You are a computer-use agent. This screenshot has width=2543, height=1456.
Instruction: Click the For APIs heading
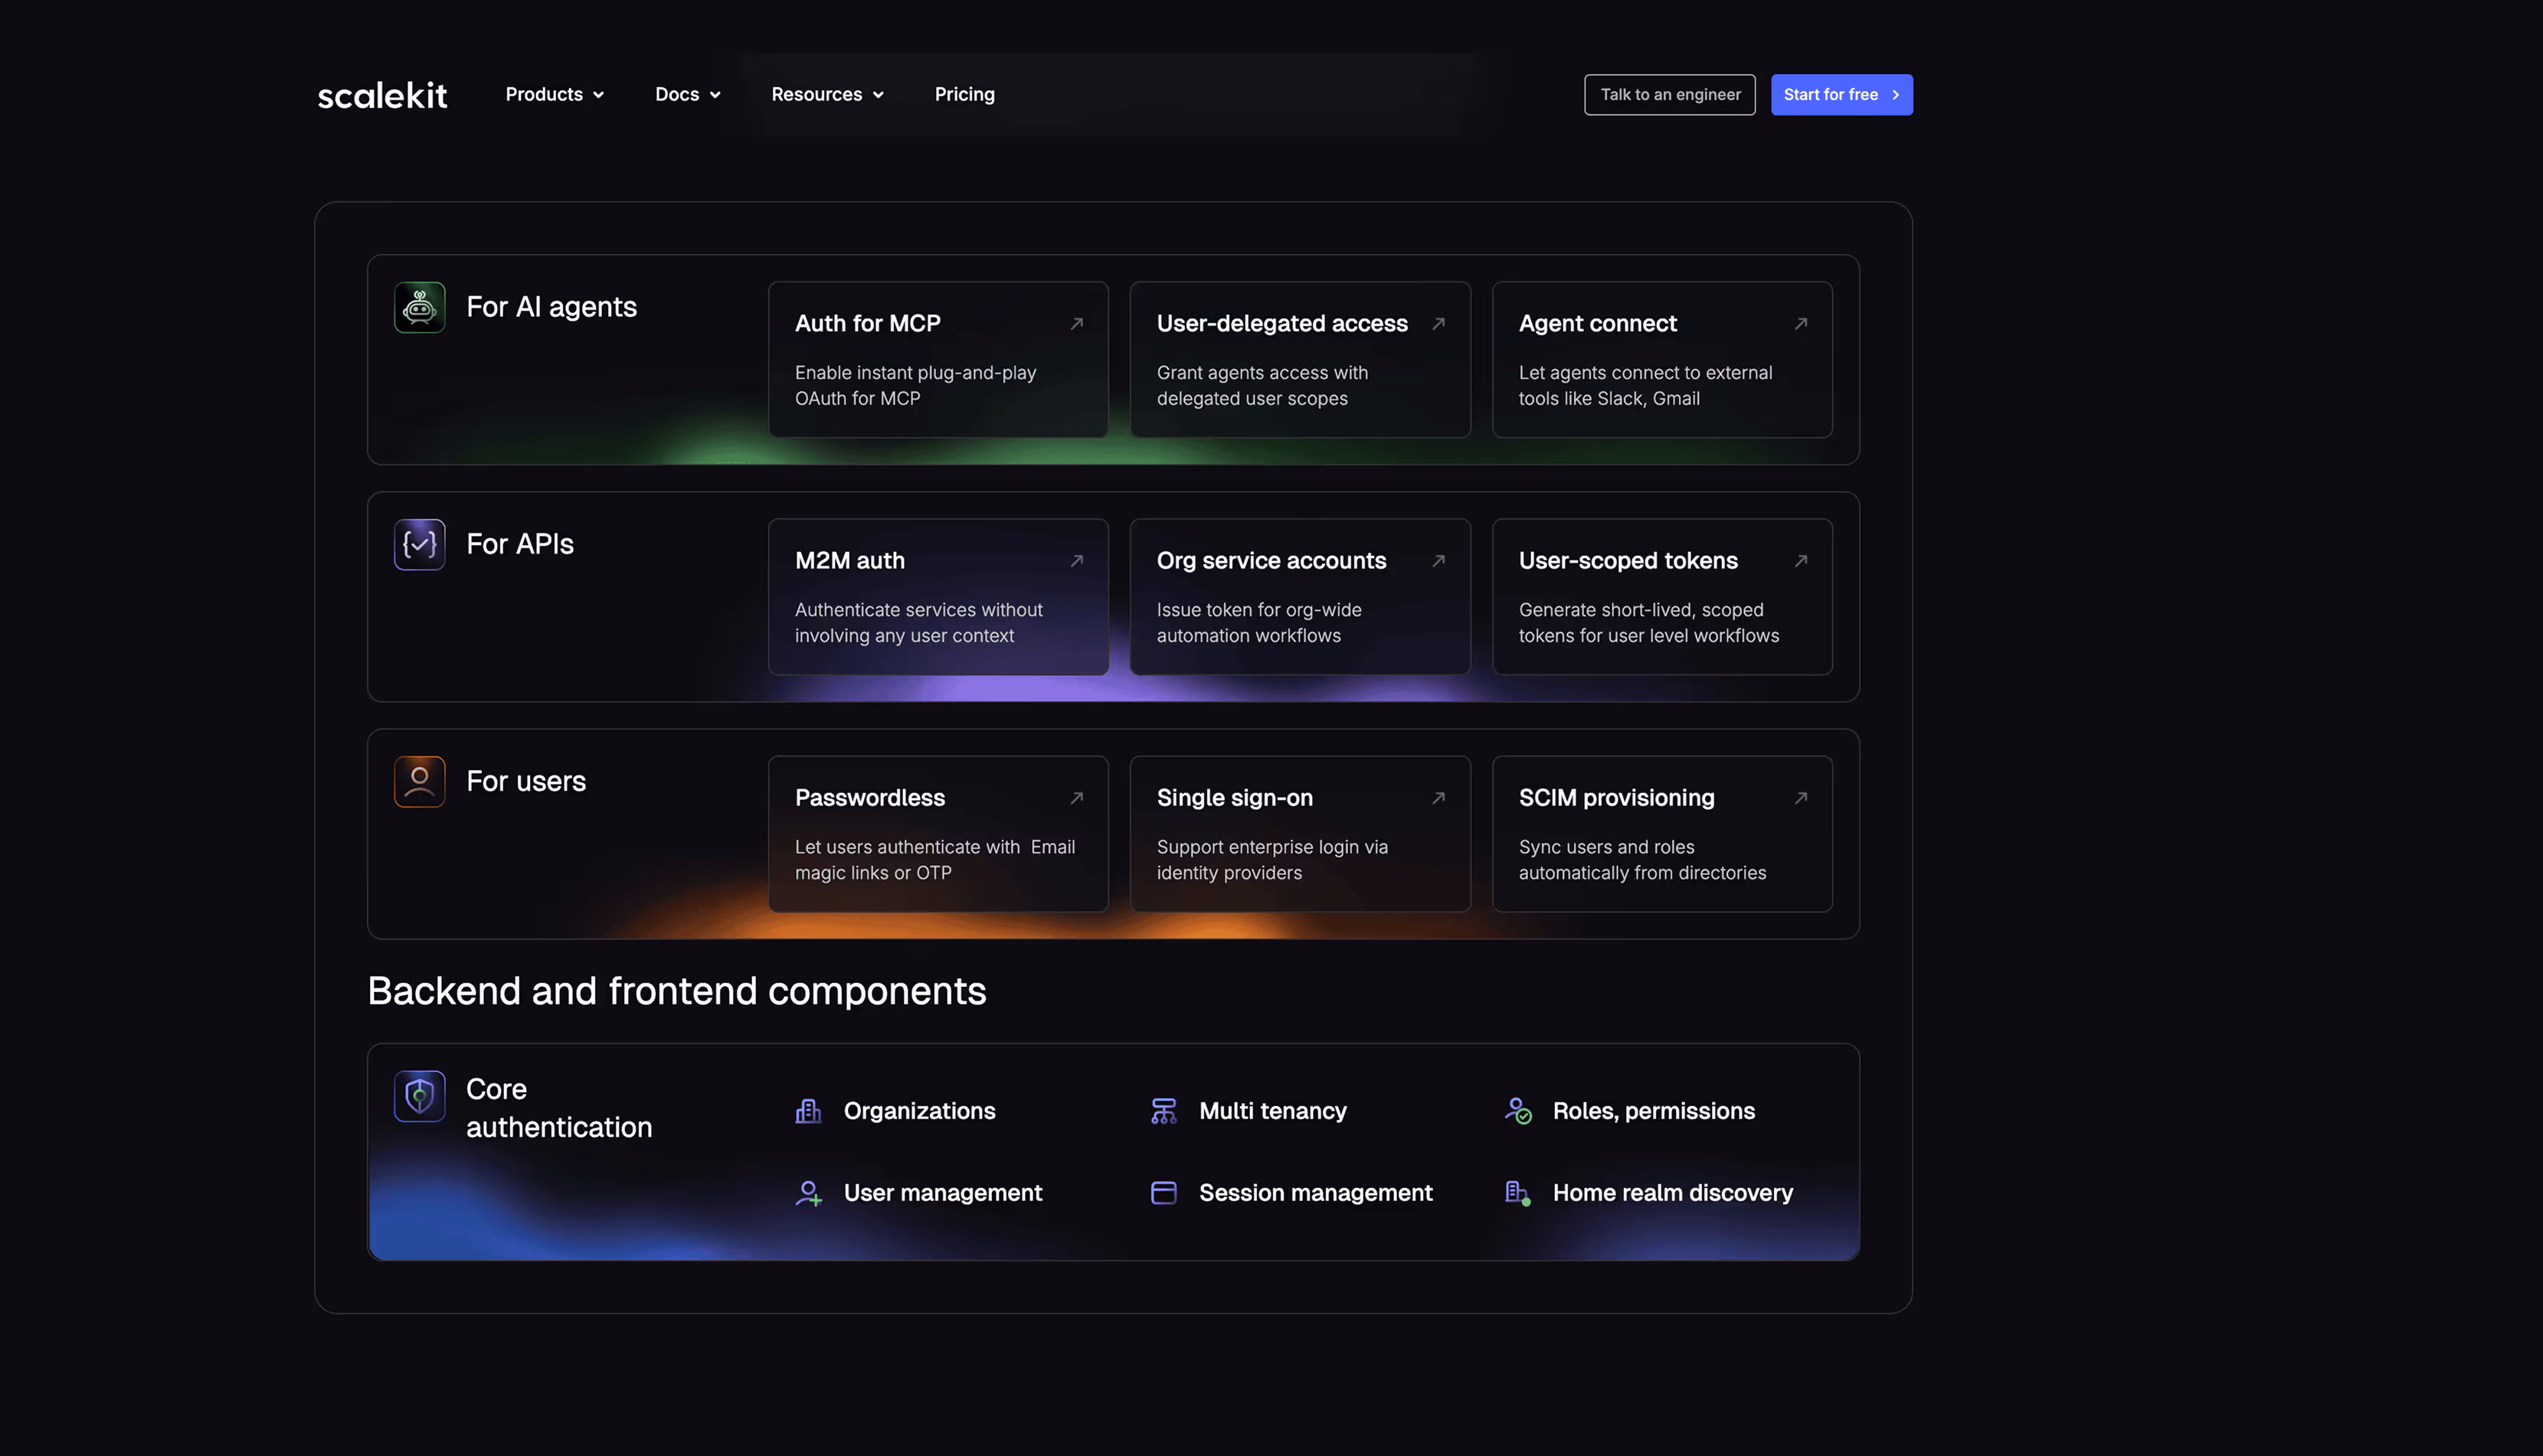click(520, 544)
